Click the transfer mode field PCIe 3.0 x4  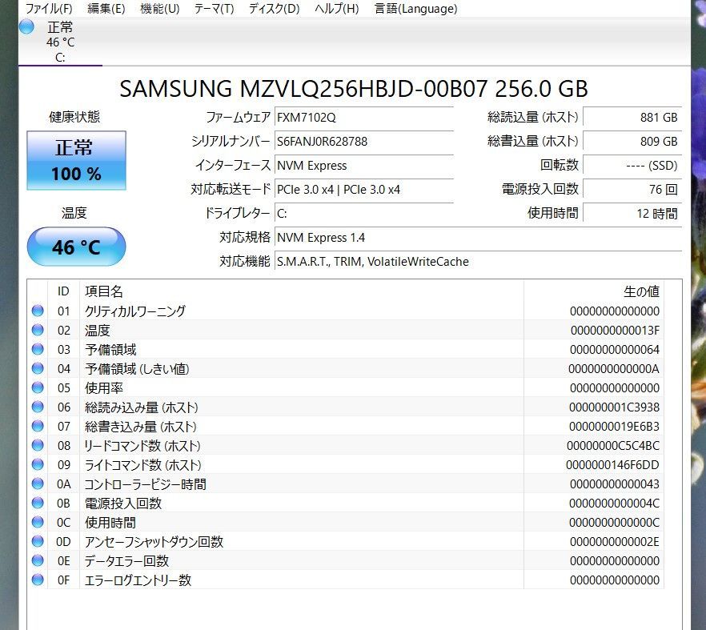pyautogui.click(x=363, y=189)
